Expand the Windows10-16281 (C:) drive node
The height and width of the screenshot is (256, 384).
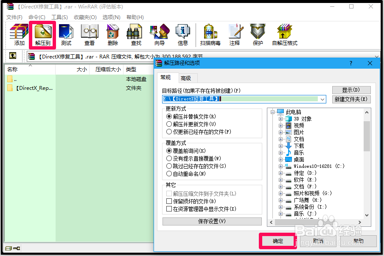[280, 167]
